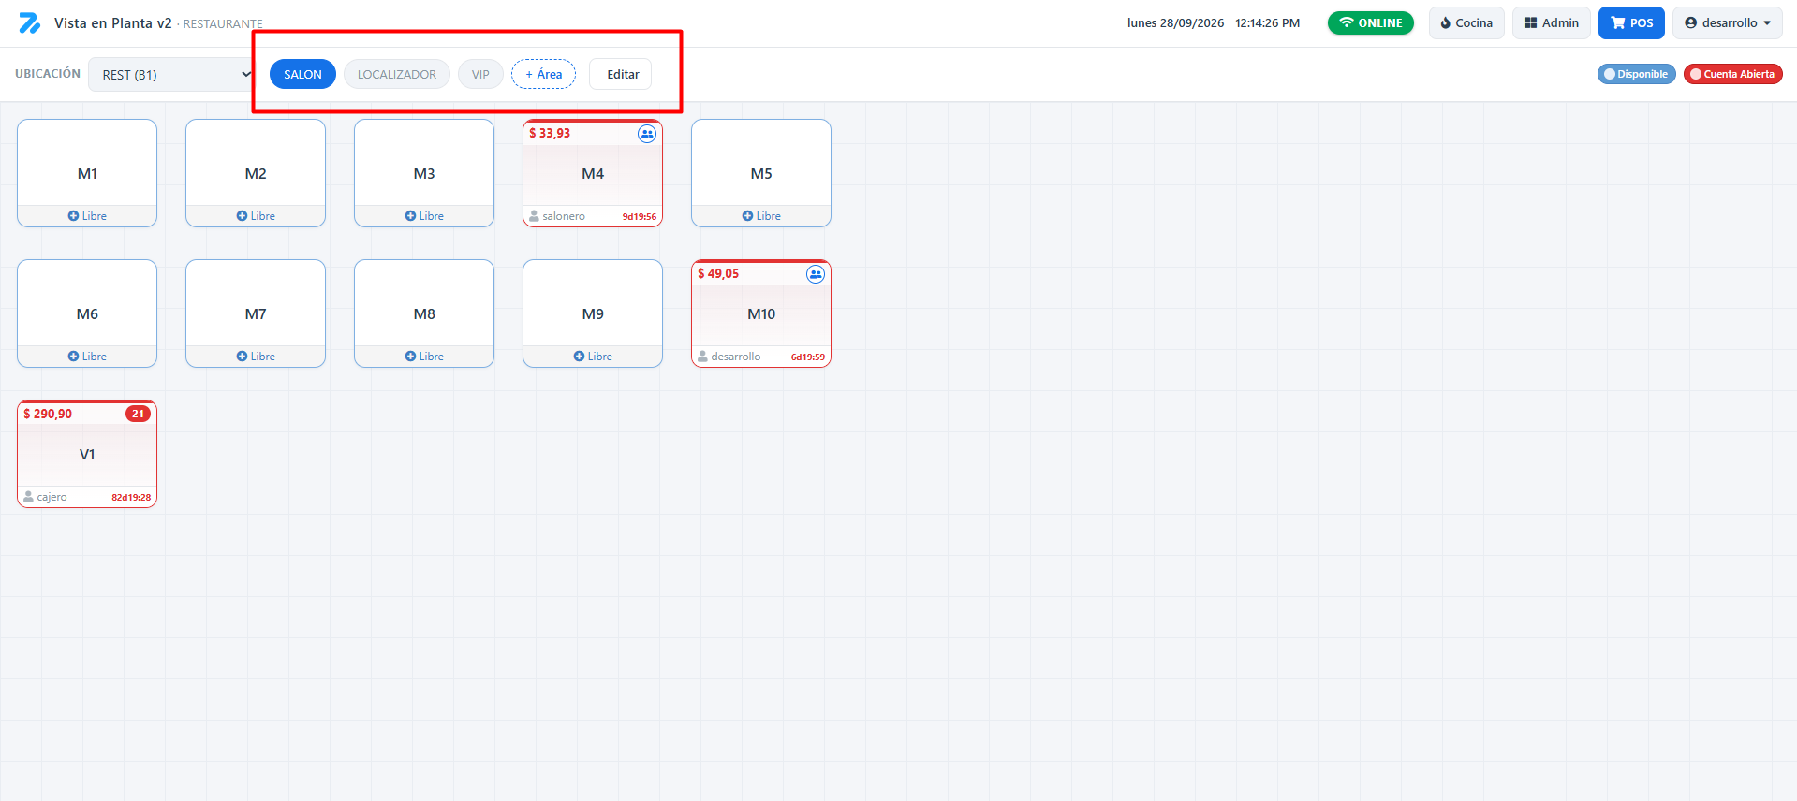The image size is (1797, 801).
Task: Click the user icon beside cajero on V1
Action: pyautogui.click(x=28, y=497)
